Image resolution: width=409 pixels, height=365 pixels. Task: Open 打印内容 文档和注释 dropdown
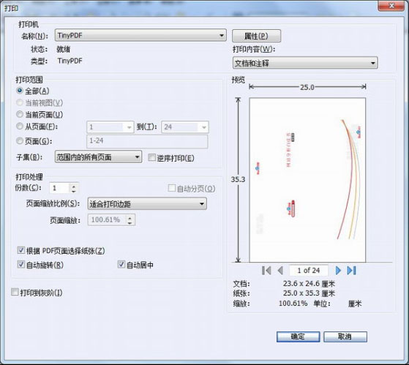[x=305, y=63]
